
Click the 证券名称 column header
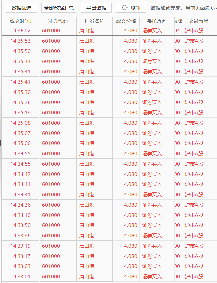tap(94, 21)
